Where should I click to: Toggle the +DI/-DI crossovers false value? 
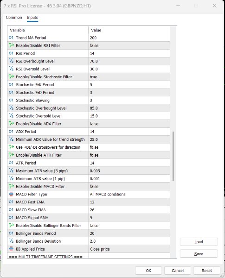pos(129,147)
